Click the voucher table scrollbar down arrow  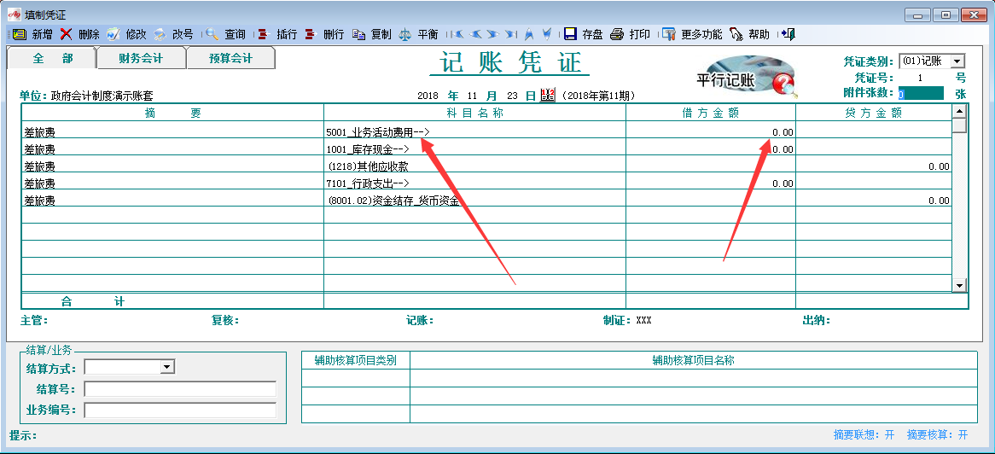tap(959, 286)
